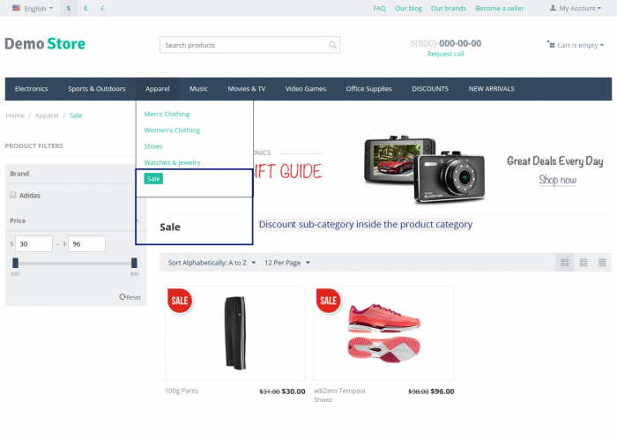The width and height of the screenshot is (617, 440).
Task: Click the 8(800)-000-00-00 phone number
Action: 445,43
